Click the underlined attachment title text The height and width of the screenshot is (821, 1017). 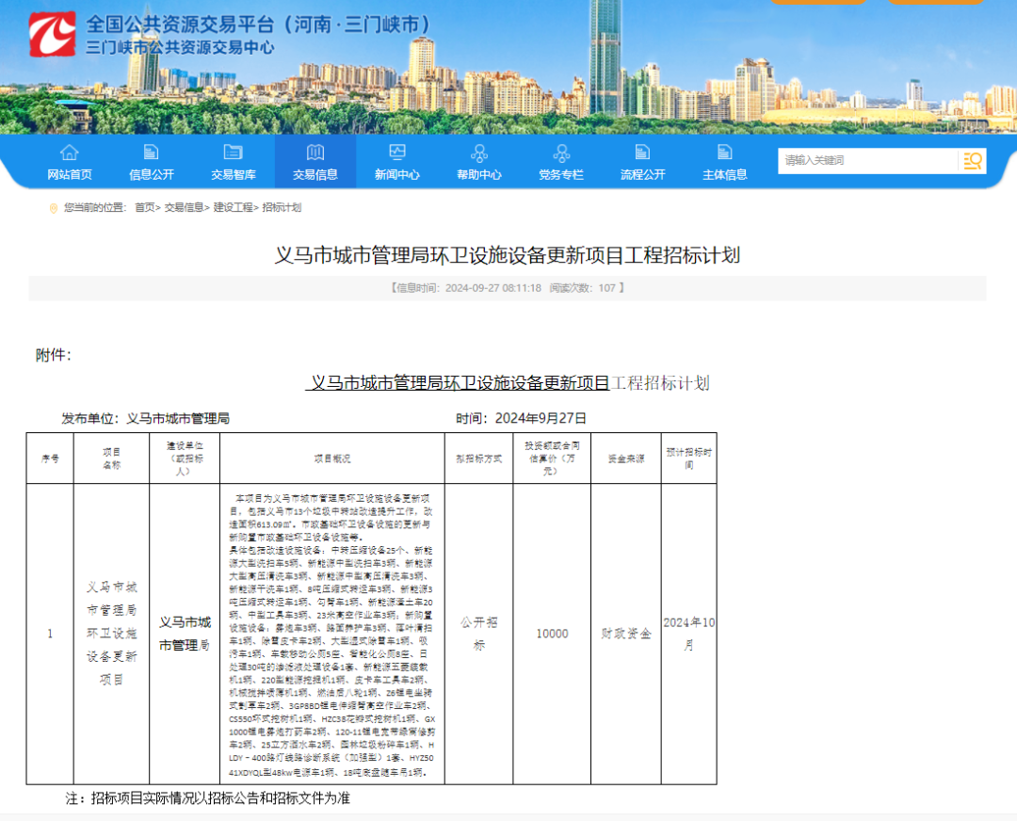click(x=458, y=383)
